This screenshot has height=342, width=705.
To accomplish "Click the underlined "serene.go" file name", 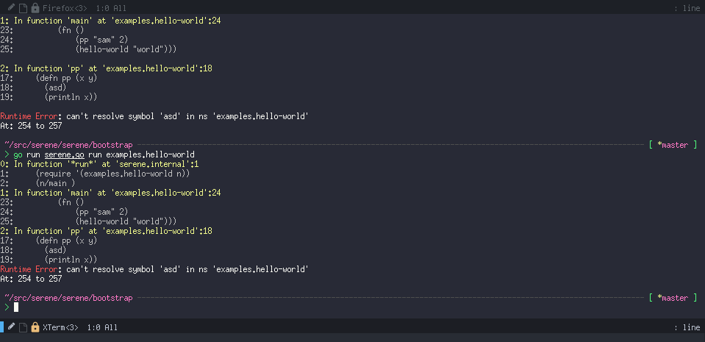I will pyautogui.click(x=64, y=154).
